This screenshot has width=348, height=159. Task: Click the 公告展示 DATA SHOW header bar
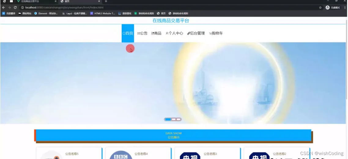click(x=174, y=135)
